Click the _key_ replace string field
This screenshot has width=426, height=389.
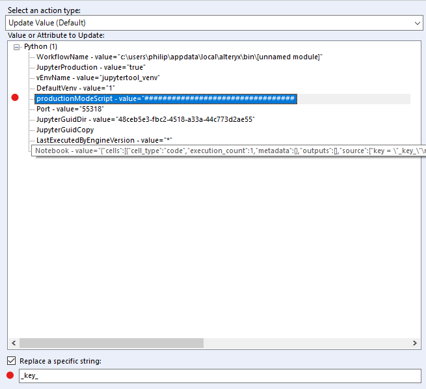coord(220,376)
